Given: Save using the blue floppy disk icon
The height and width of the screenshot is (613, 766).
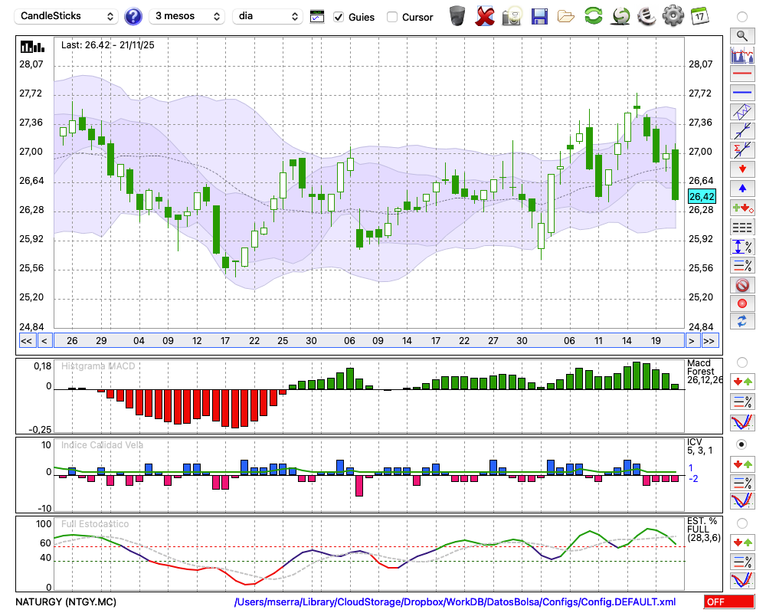Looking at the screenshot, I should (x=539, y=15).
